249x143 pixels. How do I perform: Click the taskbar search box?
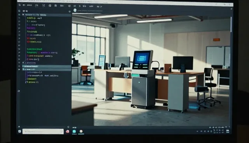pyautogui.click(x=43, y=131)
